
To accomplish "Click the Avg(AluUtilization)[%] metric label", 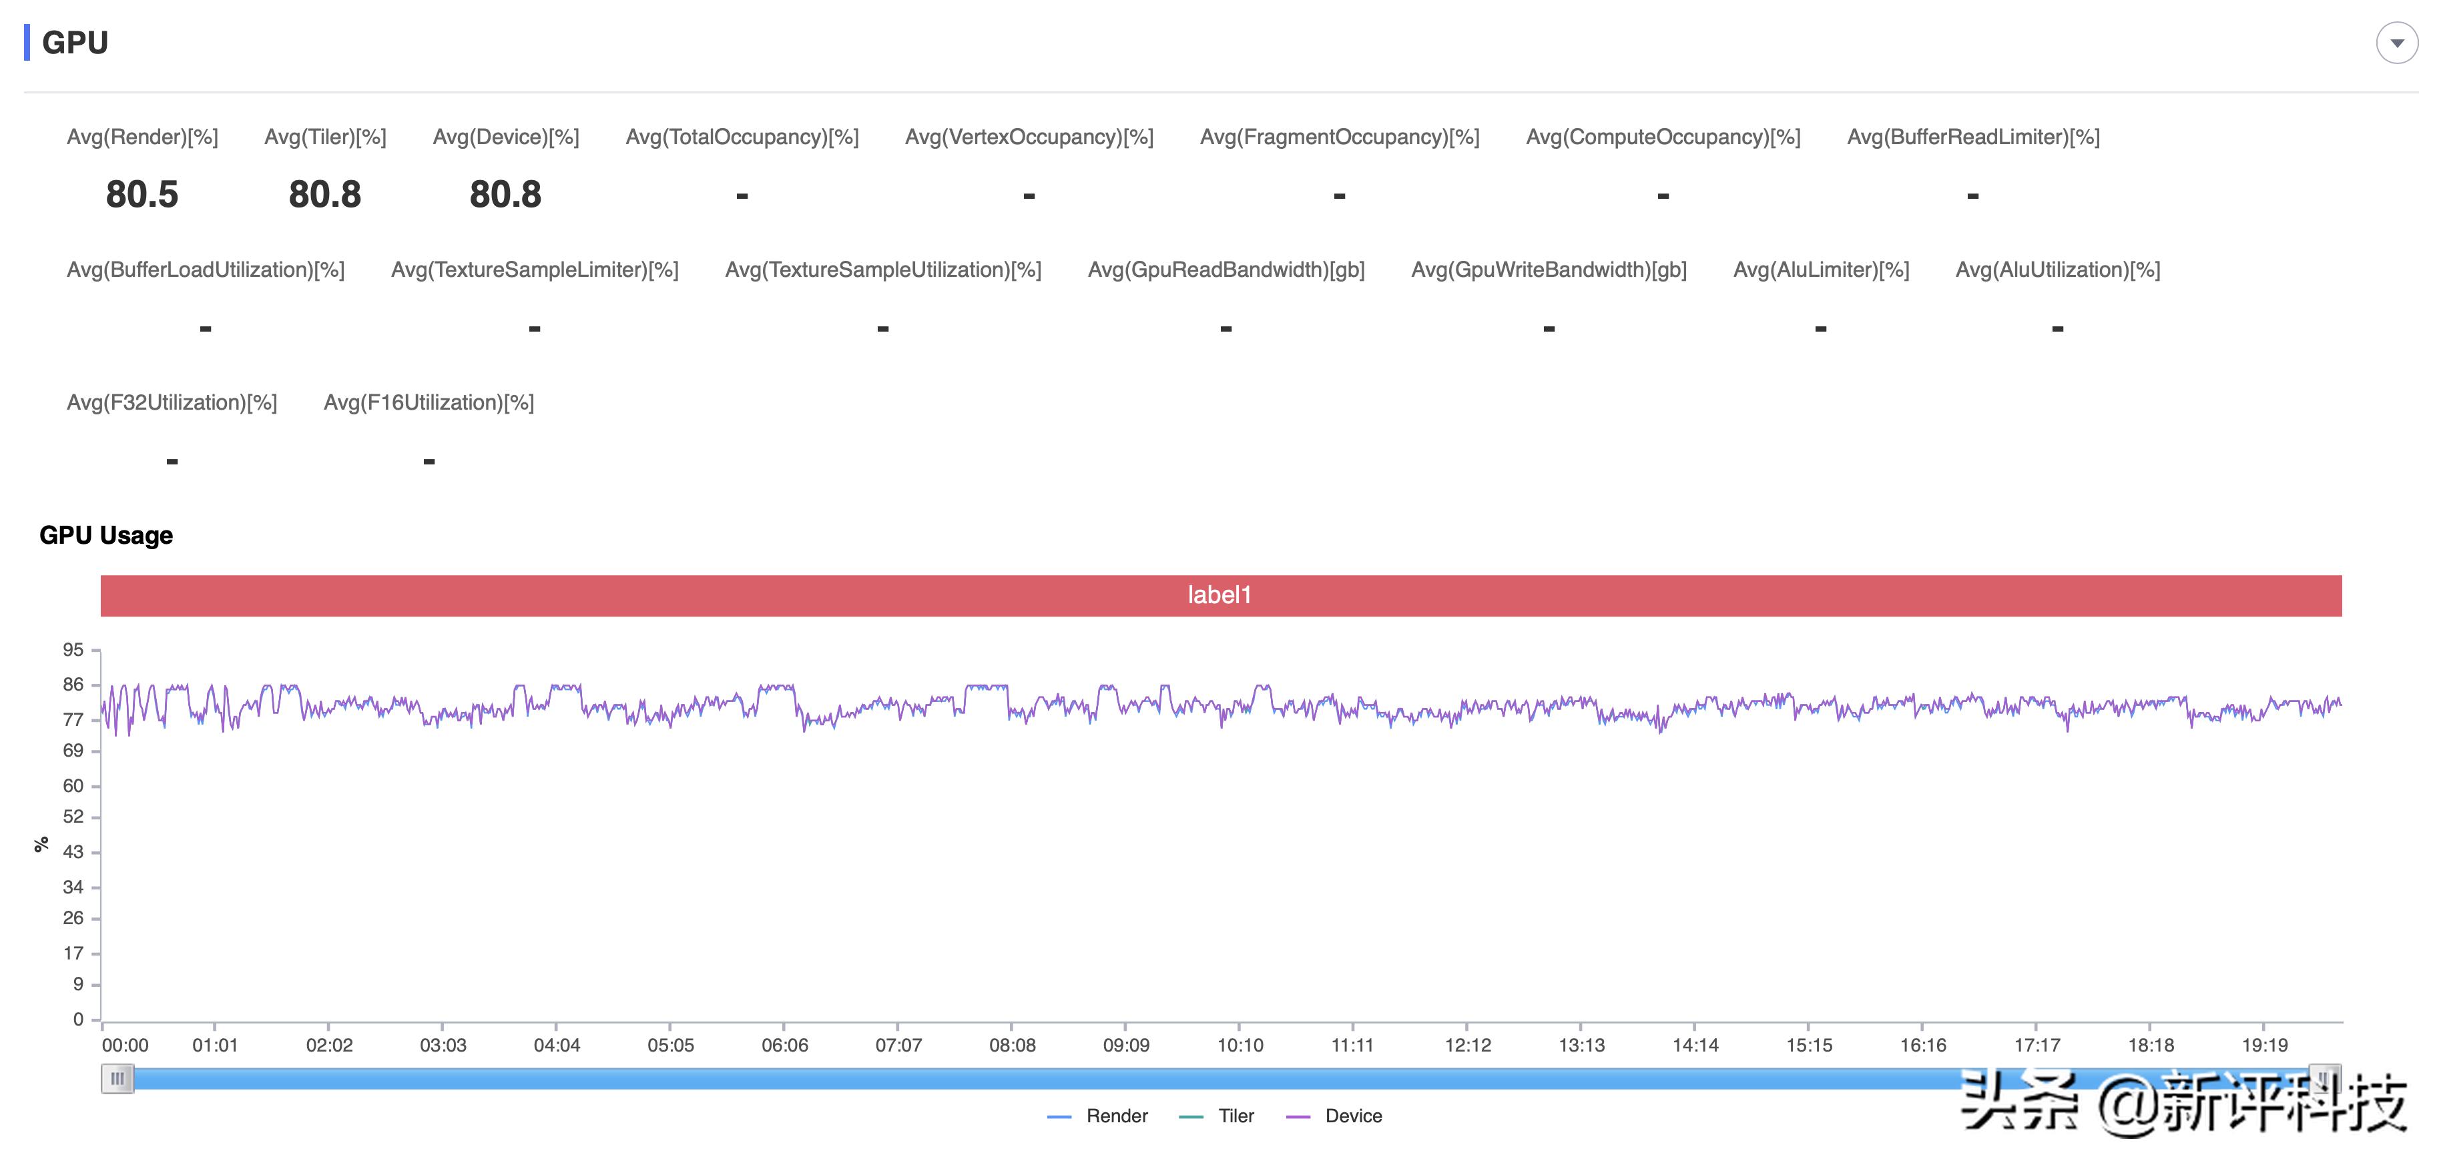I will [x=2057, y=270].
